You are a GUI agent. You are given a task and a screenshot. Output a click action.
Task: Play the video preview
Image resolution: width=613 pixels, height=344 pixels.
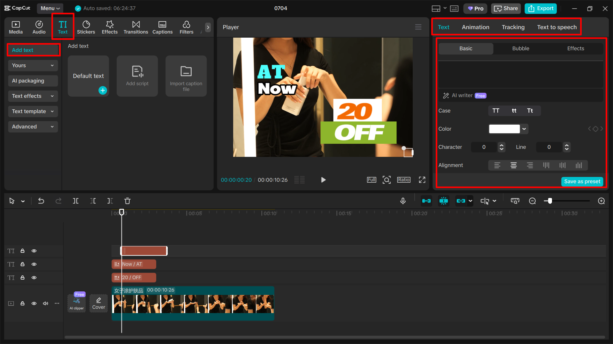click(x=323, y=180)
